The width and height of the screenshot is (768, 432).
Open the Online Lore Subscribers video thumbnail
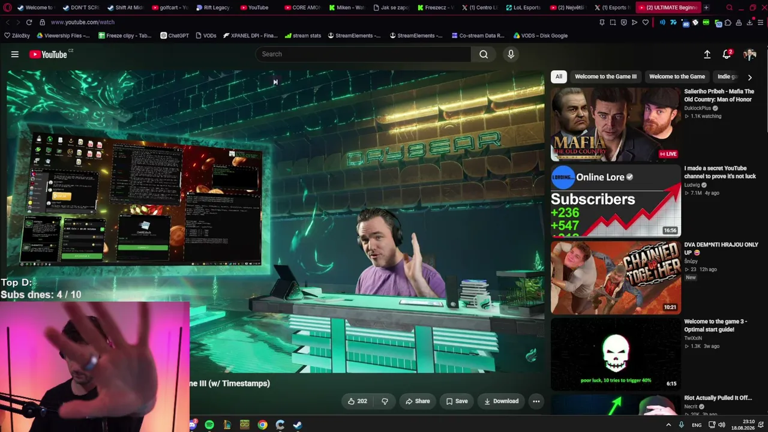pyautogui.click(x=616, y=201)
